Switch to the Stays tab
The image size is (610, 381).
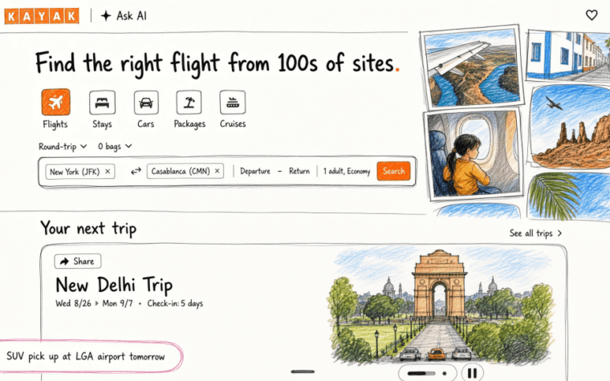pyautogui.click(x=102, y=102)
